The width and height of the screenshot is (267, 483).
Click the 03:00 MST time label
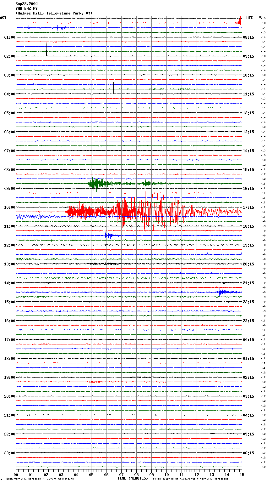(10, 75)
